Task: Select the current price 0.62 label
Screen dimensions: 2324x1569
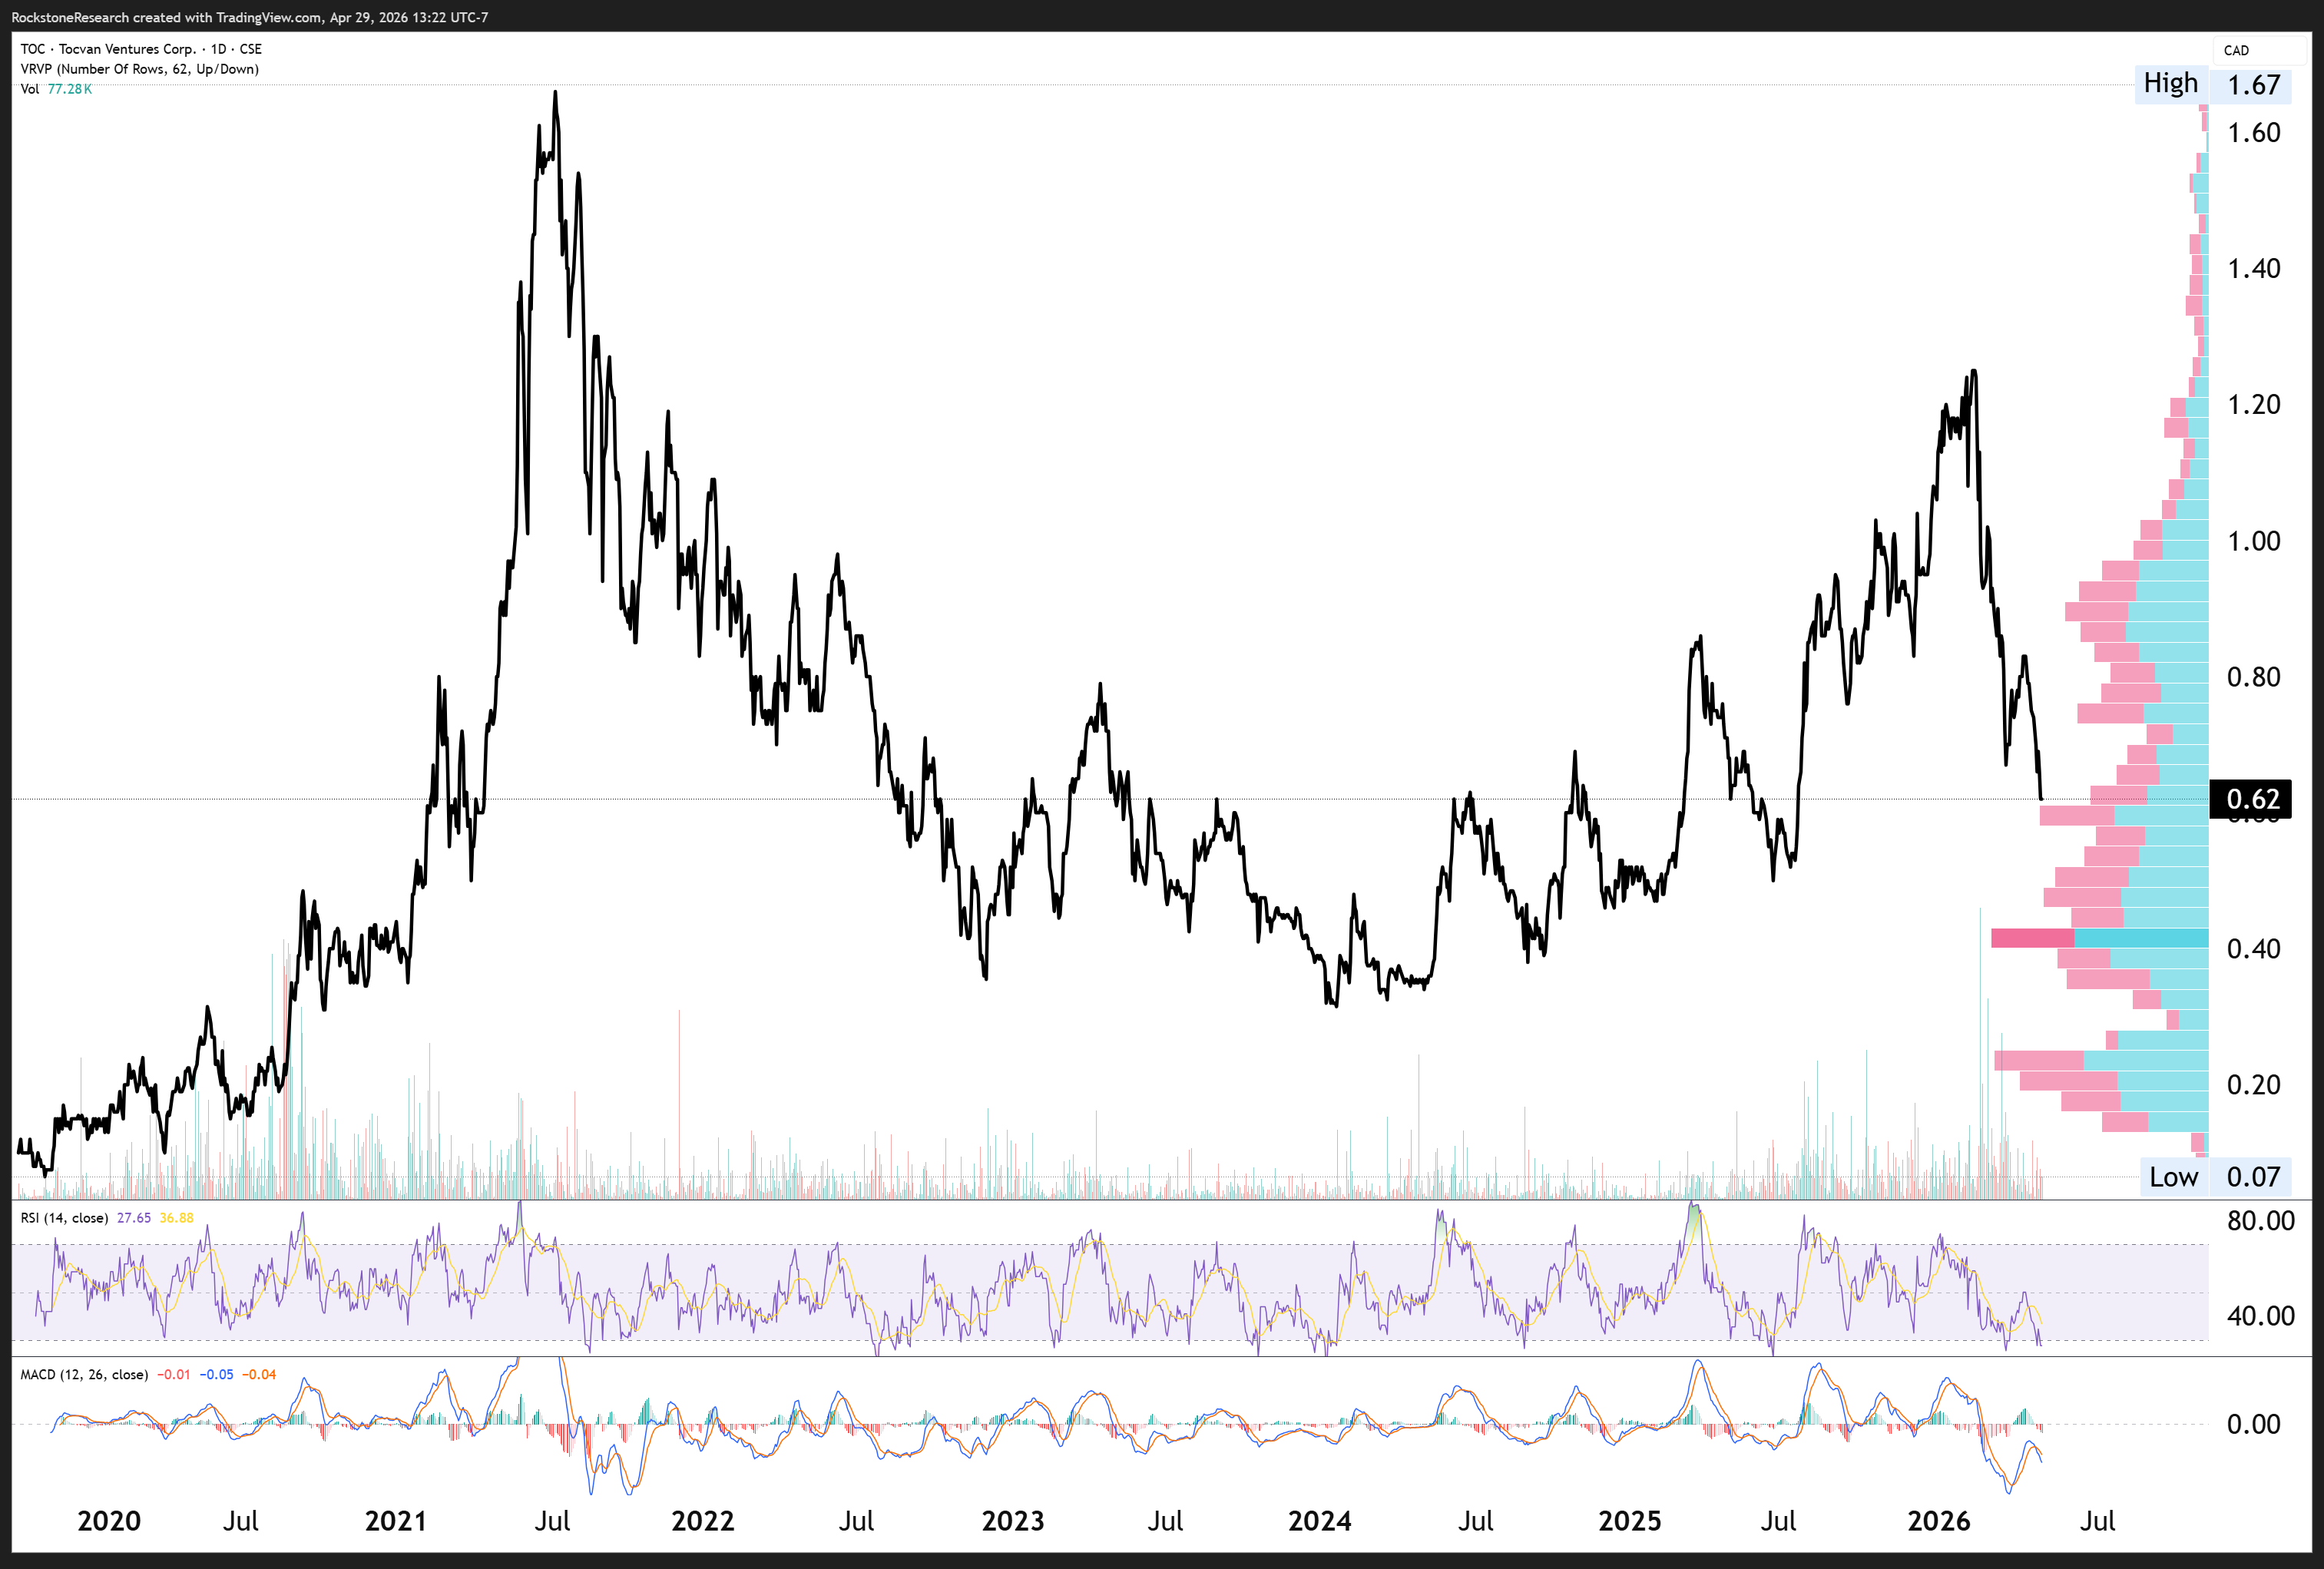Action: 2252,799
